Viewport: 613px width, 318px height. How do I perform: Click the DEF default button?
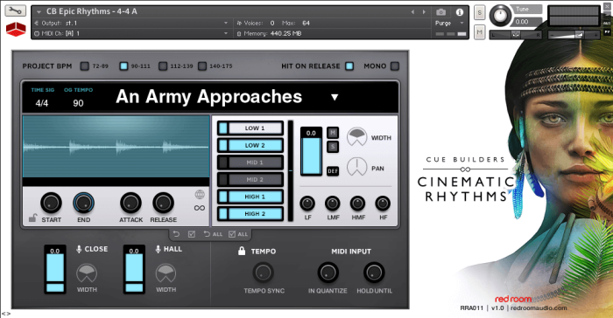coord(333,171)
